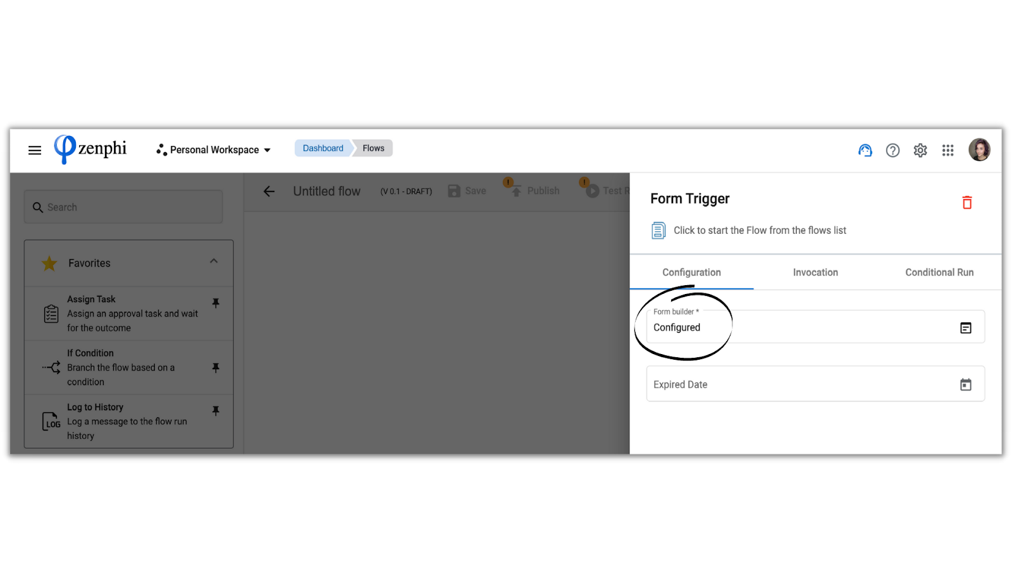Open the form builder editor icon
This screenshot has height=569, width=1012.
(966, 327)
